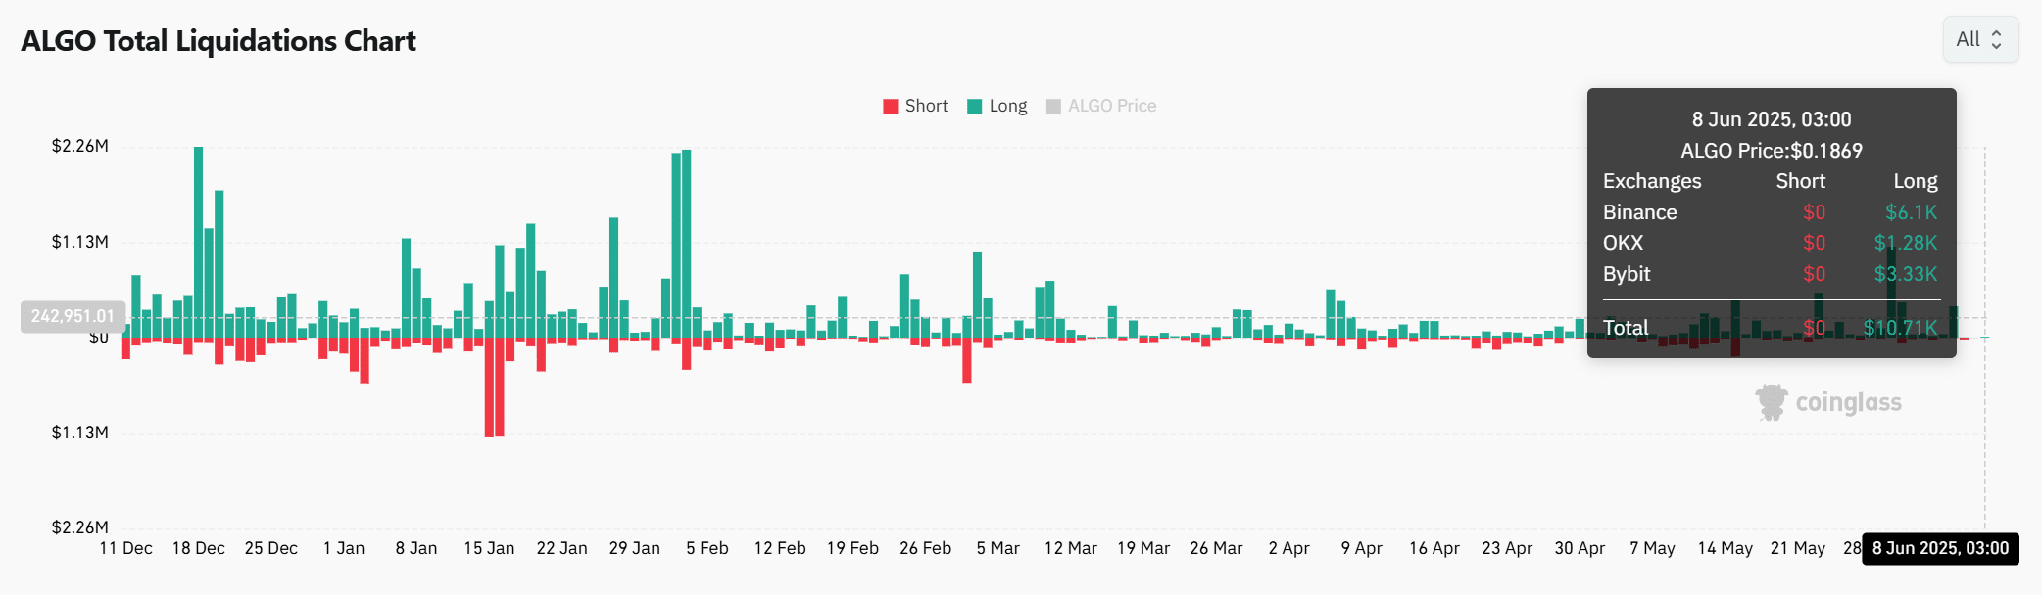Click the green Long legend swatch
The height and width of the screenshot is (595, 2042).
tap(975, 106)
